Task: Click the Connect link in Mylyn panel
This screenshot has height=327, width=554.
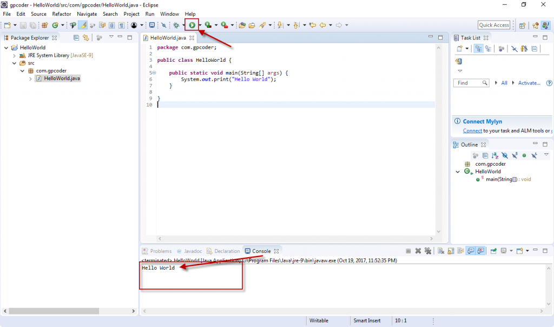Action: tap(472, 131)
